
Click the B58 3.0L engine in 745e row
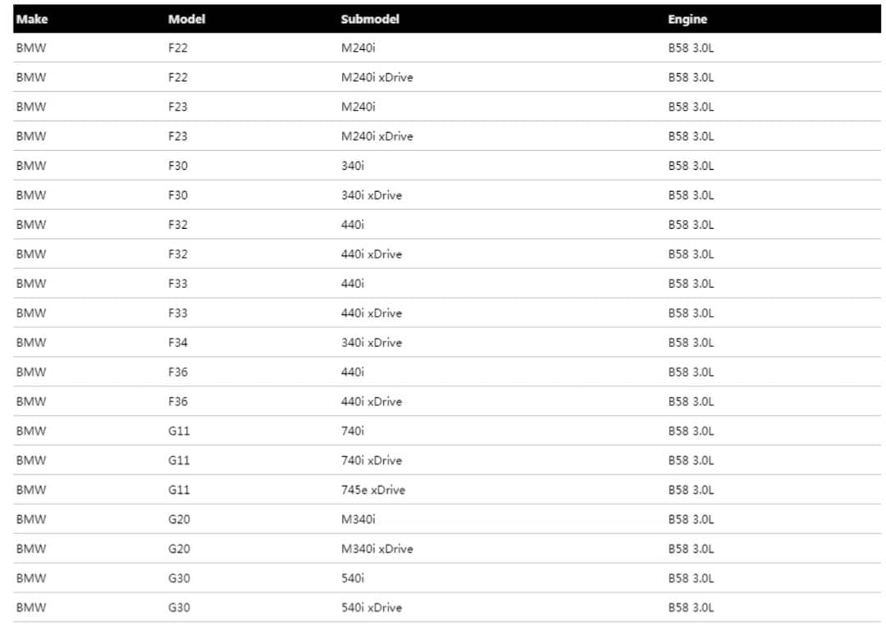(691, 490)
